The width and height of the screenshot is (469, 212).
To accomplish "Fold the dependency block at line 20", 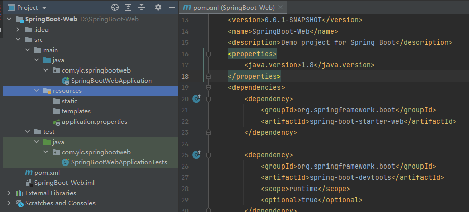I will (x=208, y=99).
